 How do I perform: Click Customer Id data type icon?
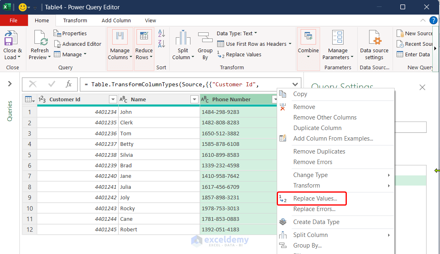(42, 99)
